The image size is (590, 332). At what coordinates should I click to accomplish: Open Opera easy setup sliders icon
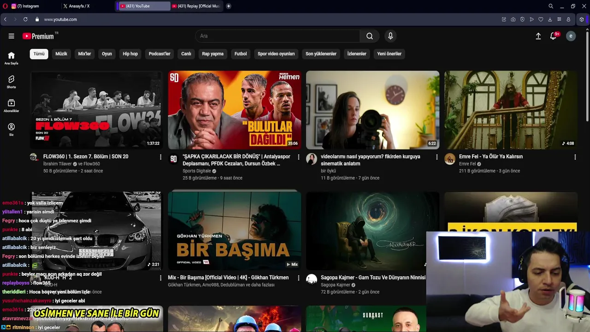point(559,19)
